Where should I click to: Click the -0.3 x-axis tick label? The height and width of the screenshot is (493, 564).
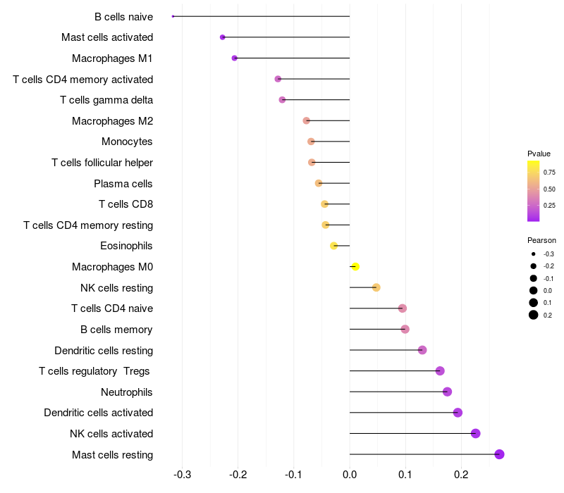(182, 475)
